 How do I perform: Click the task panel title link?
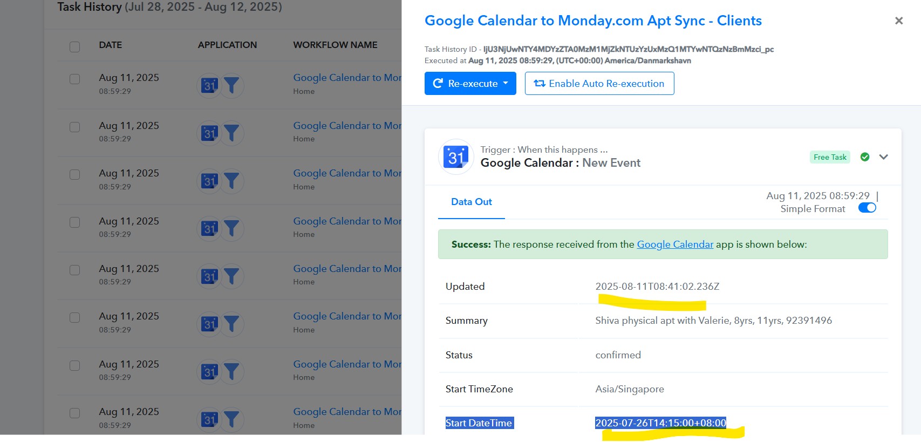(593, 21)
